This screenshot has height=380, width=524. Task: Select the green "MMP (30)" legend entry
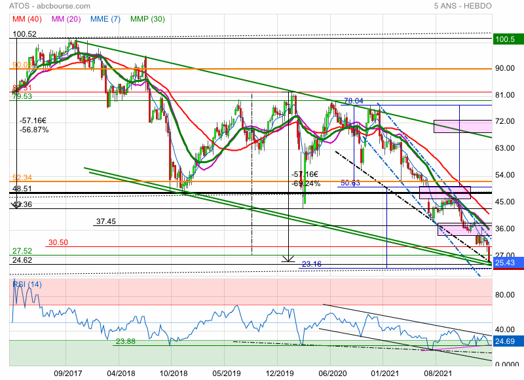coord(148,19)
